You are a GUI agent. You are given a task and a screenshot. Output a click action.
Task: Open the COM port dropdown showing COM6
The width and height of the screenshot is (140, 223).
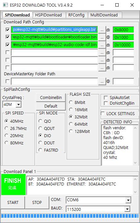click(x=128, y=200)
